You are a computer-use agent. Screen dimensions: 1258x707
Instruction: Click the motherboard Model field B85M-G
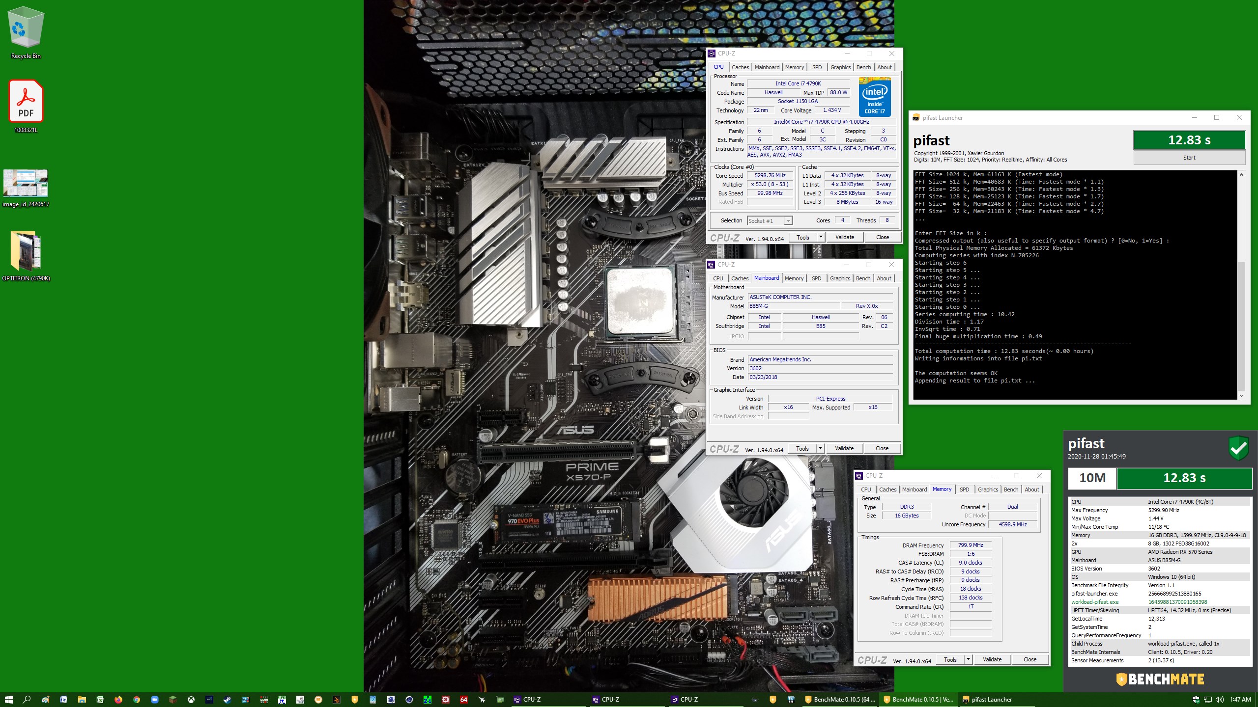tap(793, 306)
